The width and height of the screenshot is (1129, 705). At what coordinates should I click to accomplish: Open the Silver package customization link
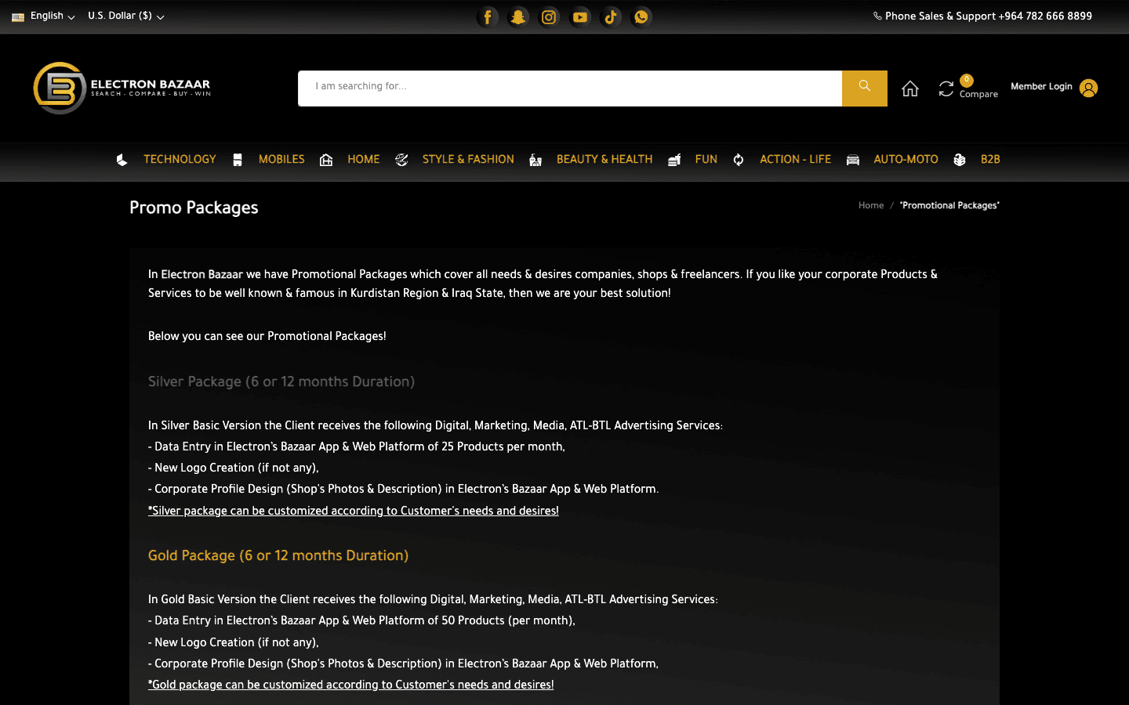354,511
